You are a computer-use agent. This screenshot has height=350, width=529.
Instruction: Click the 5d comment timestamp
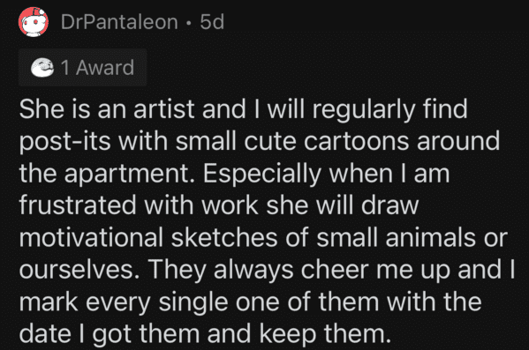(212, 22)
